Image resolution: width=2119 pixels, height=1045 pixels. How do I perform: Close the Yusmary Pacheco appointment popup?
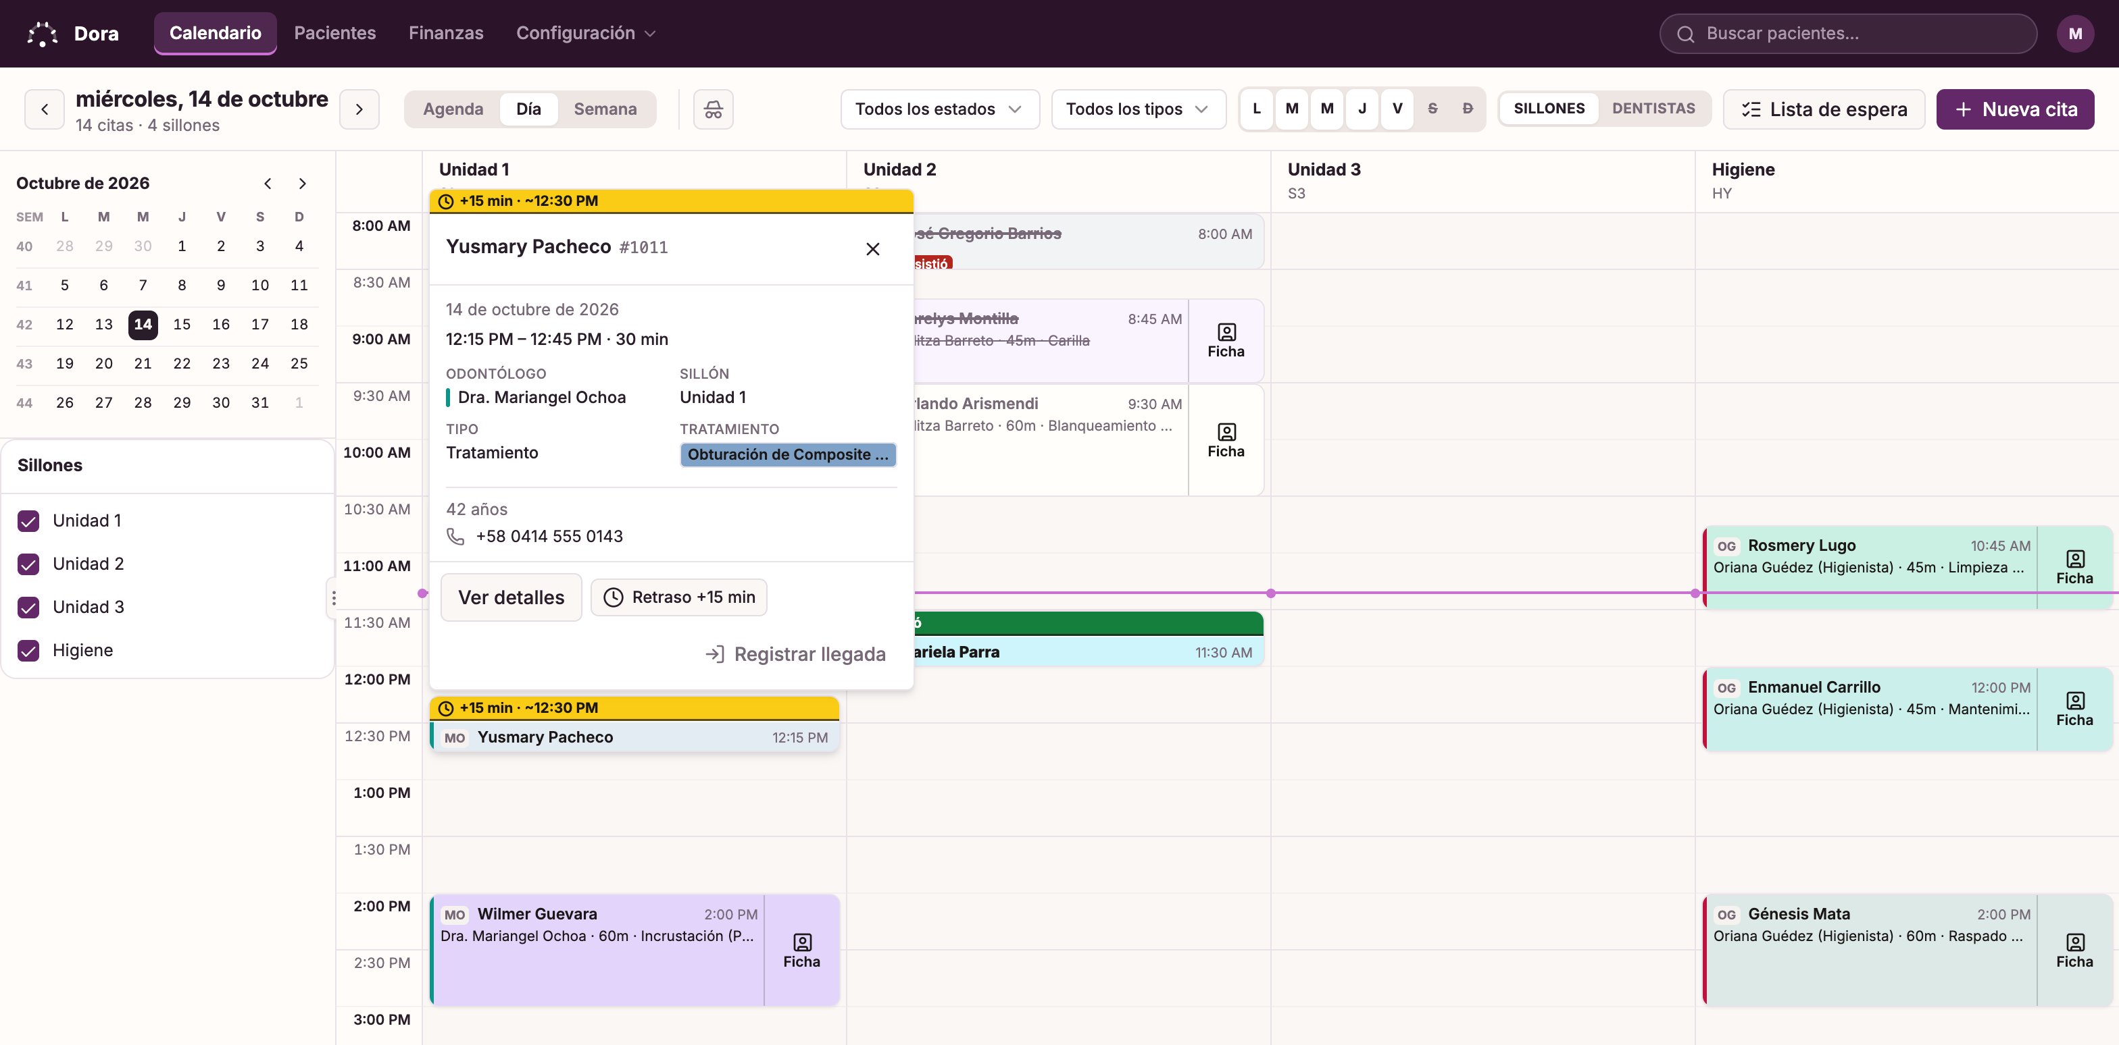pyautogui.click(x=873, y=249)
